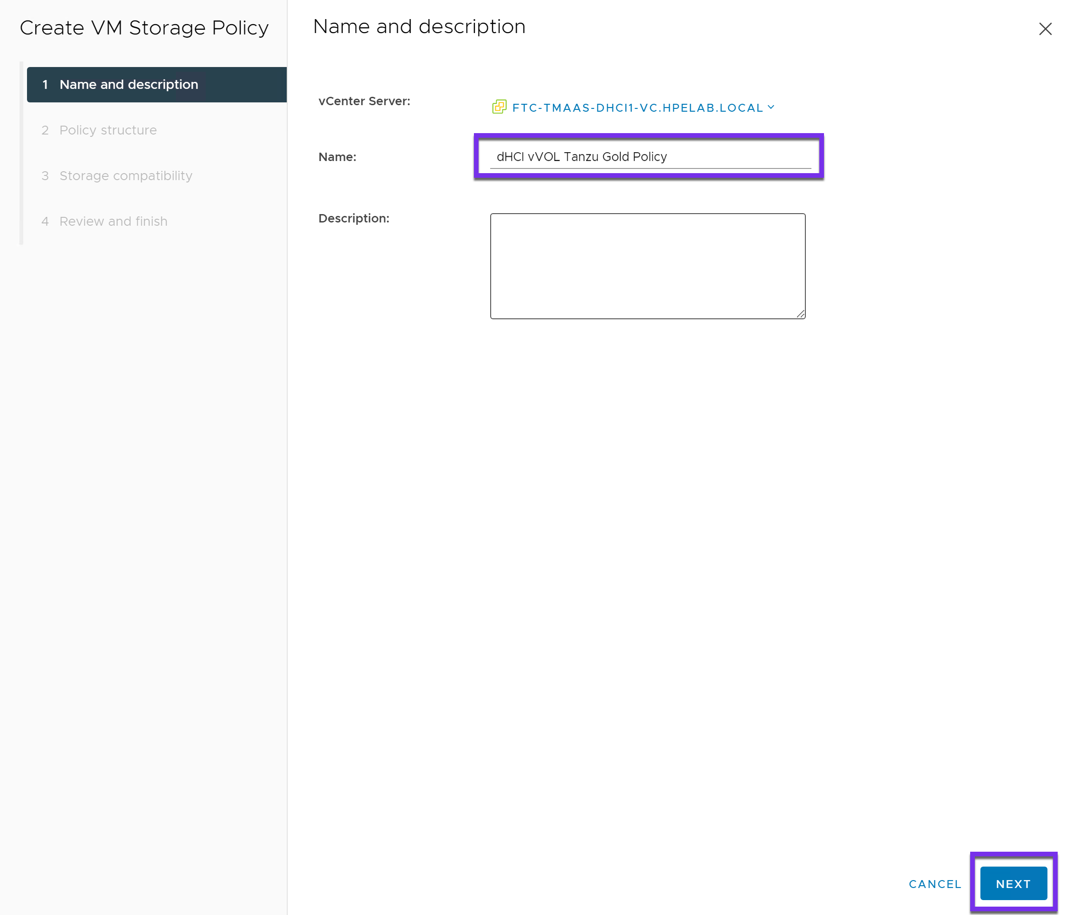Click the step number 3 indicator
The height and width of the screenshot is (915, 1067).
tap(45, 175)
